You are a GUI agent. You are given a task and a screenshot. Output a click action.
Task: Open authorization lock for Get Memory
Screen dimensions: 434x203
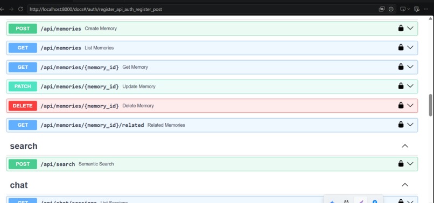[401, 67]
